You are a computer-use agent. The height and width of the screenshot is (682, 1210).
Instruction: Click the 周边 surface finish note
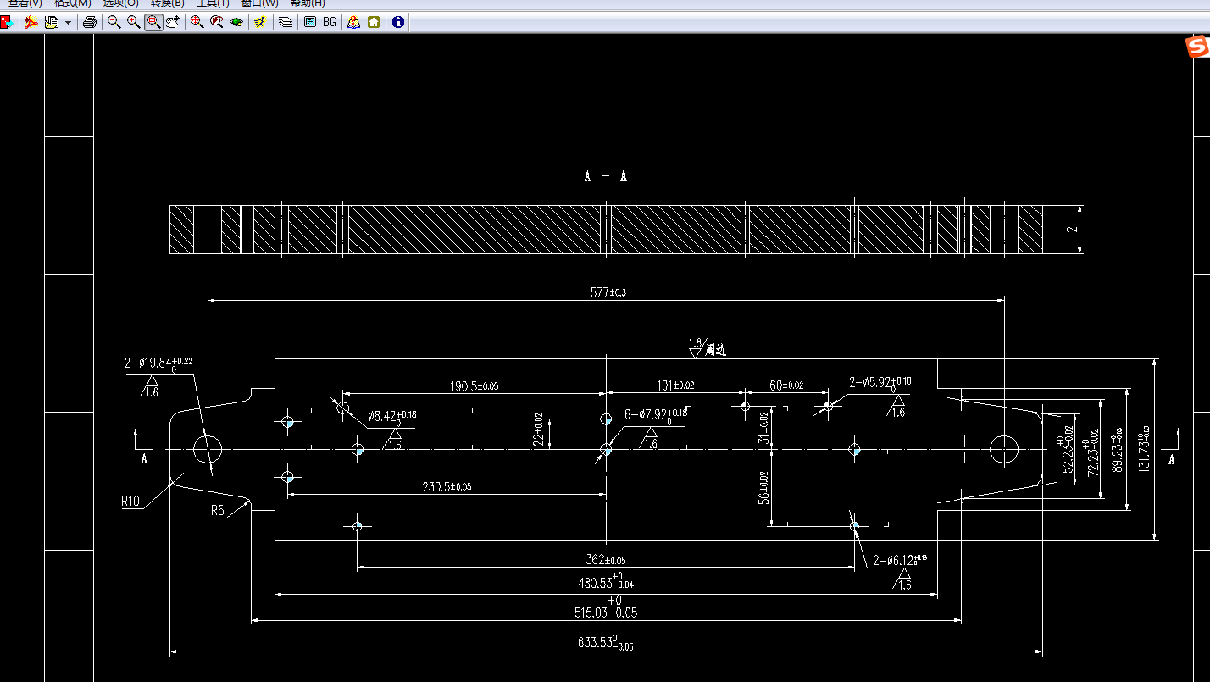[x=716, y=349]
